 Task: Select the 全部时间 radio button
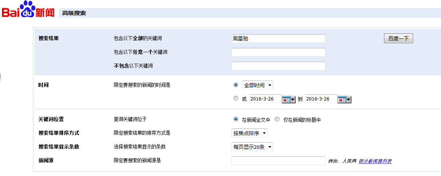point(236,84)
